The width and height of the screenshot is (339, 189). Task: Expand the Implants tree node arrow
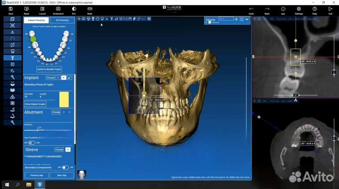pyautogui.click(x=207, y=23)
